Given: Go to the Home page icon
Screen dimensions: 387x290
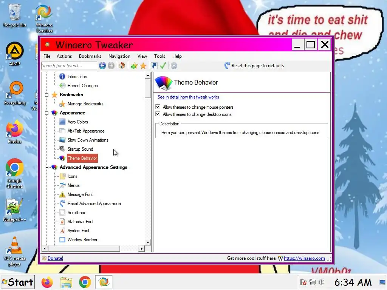Looking at the screenshot, I should click(x=122, y=66).
